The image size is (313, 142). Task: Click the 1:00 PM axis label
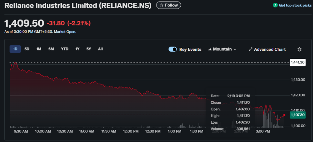click(175, 131)
